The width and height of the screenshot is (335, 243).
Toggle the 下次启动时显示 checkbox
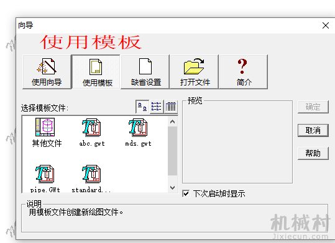click(186, 193)
